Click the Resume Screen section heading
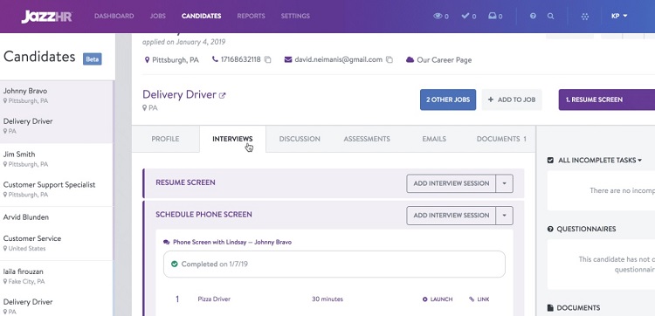This screenshot has width=655, height=316. (x=185, y=182)
